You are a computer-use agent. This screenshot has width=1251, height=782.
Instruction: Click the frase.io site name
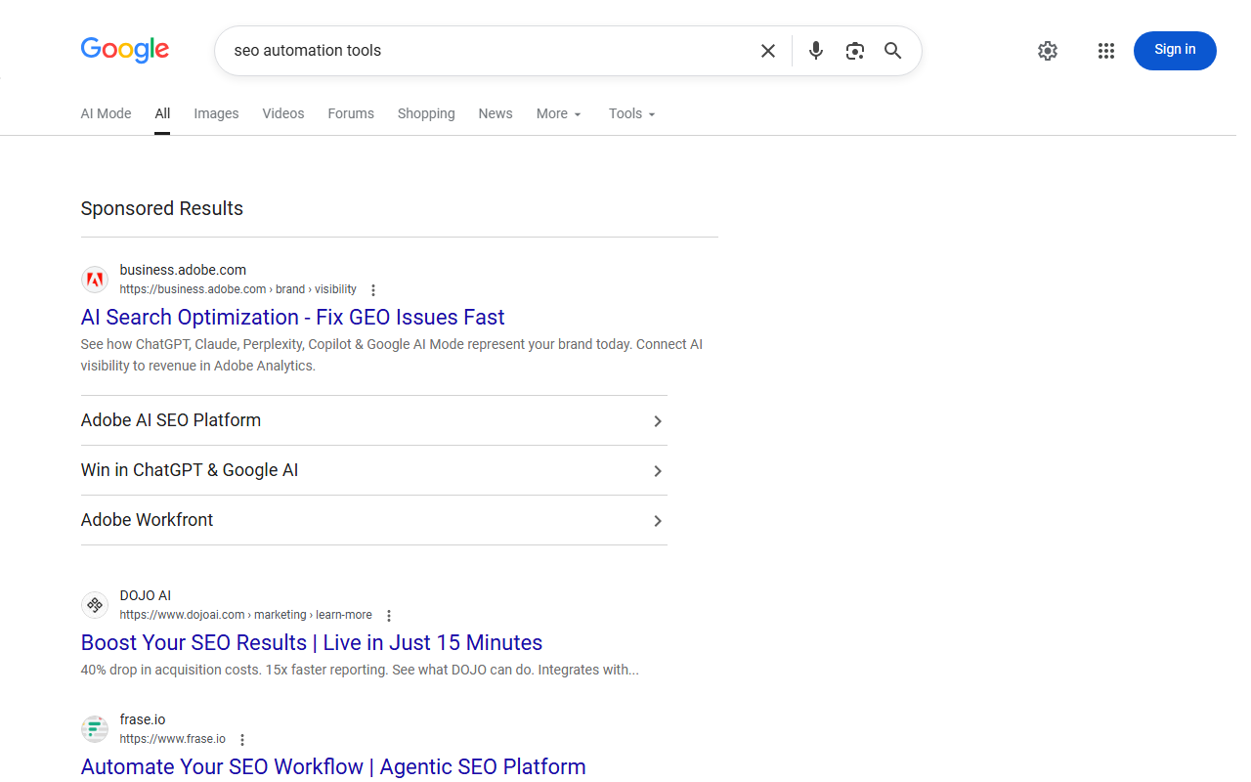point(143,719)
